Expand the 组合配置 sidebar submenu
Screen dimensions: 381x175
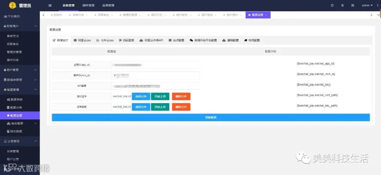click(20, 123)
